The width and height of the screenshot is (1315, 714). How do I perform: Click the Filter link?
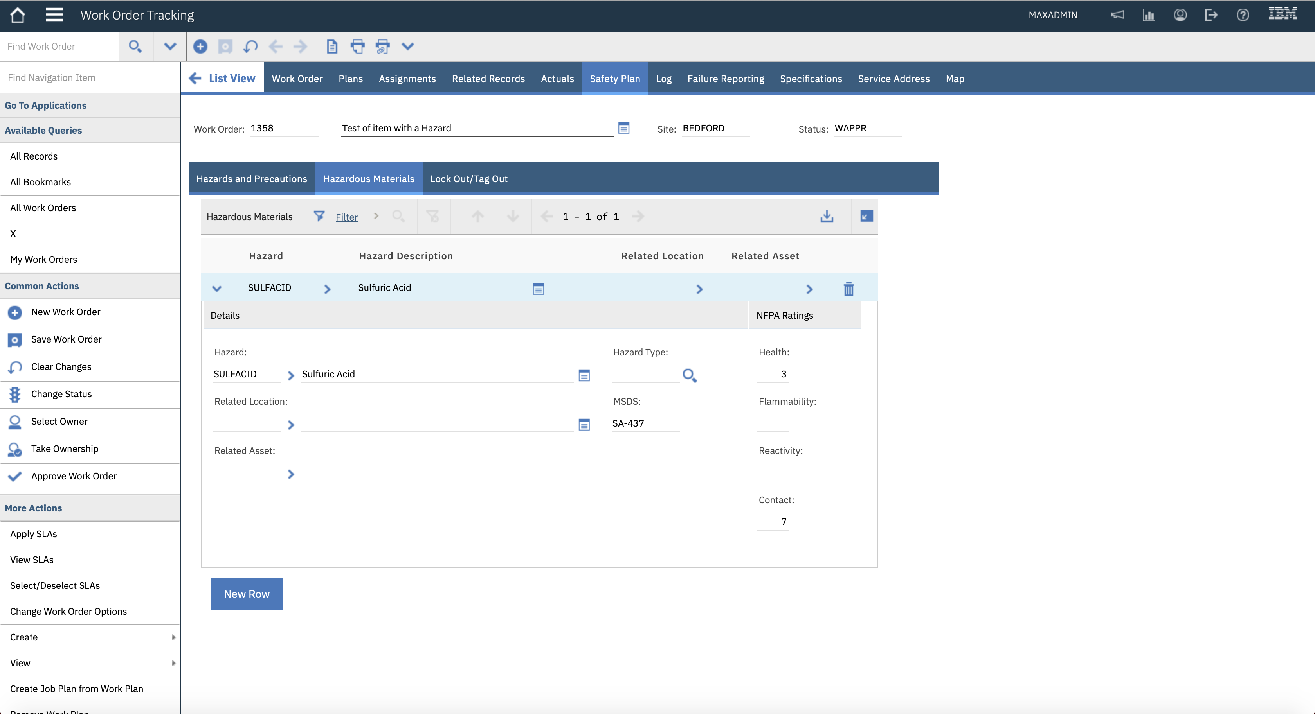pos(346,217)
